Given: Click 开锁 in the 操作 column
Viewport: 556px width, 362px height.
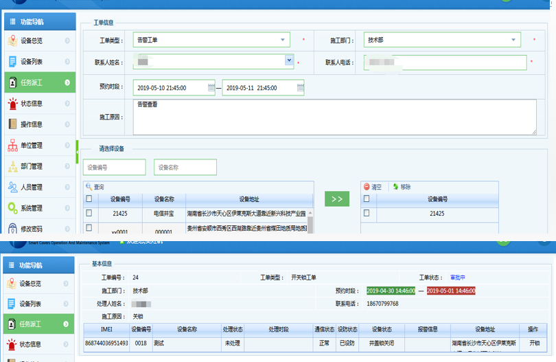Looking at the screenshot, I should (x=533, y=343).
